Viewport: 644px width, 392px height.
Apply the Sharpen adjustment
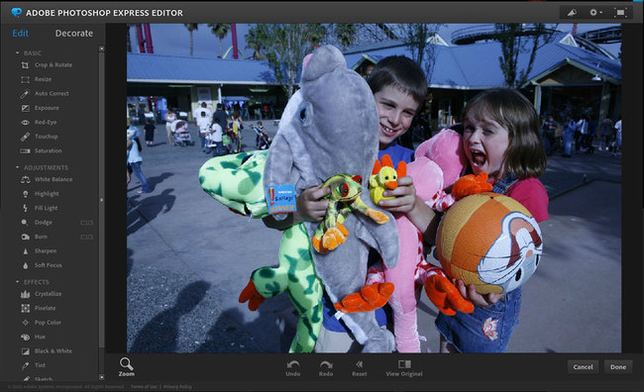pos(39,250)
